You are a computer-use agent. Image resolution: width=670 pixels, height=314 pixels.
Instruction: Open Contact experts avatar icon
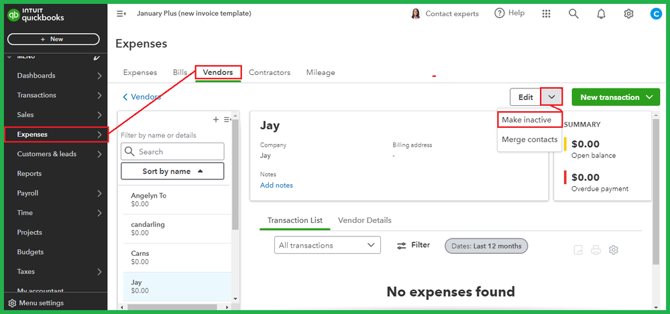point(415,13)
